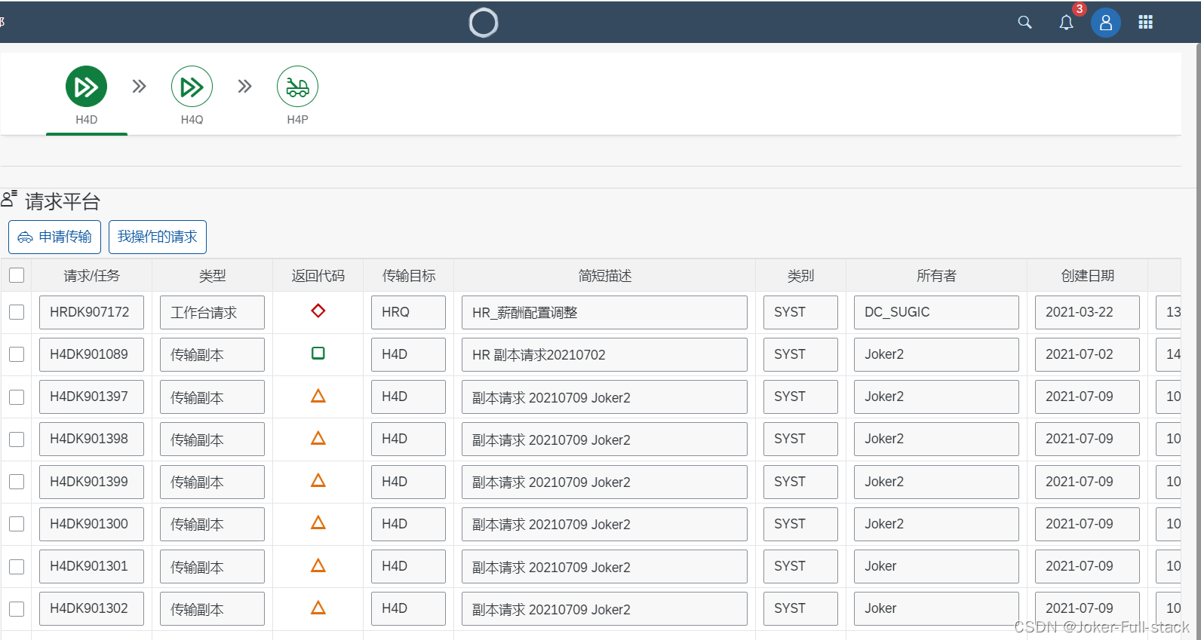Sort by 创建日期 column header
This screenshot has width=1201, height=640.
pyautogui.click(x=1088, y=276)
